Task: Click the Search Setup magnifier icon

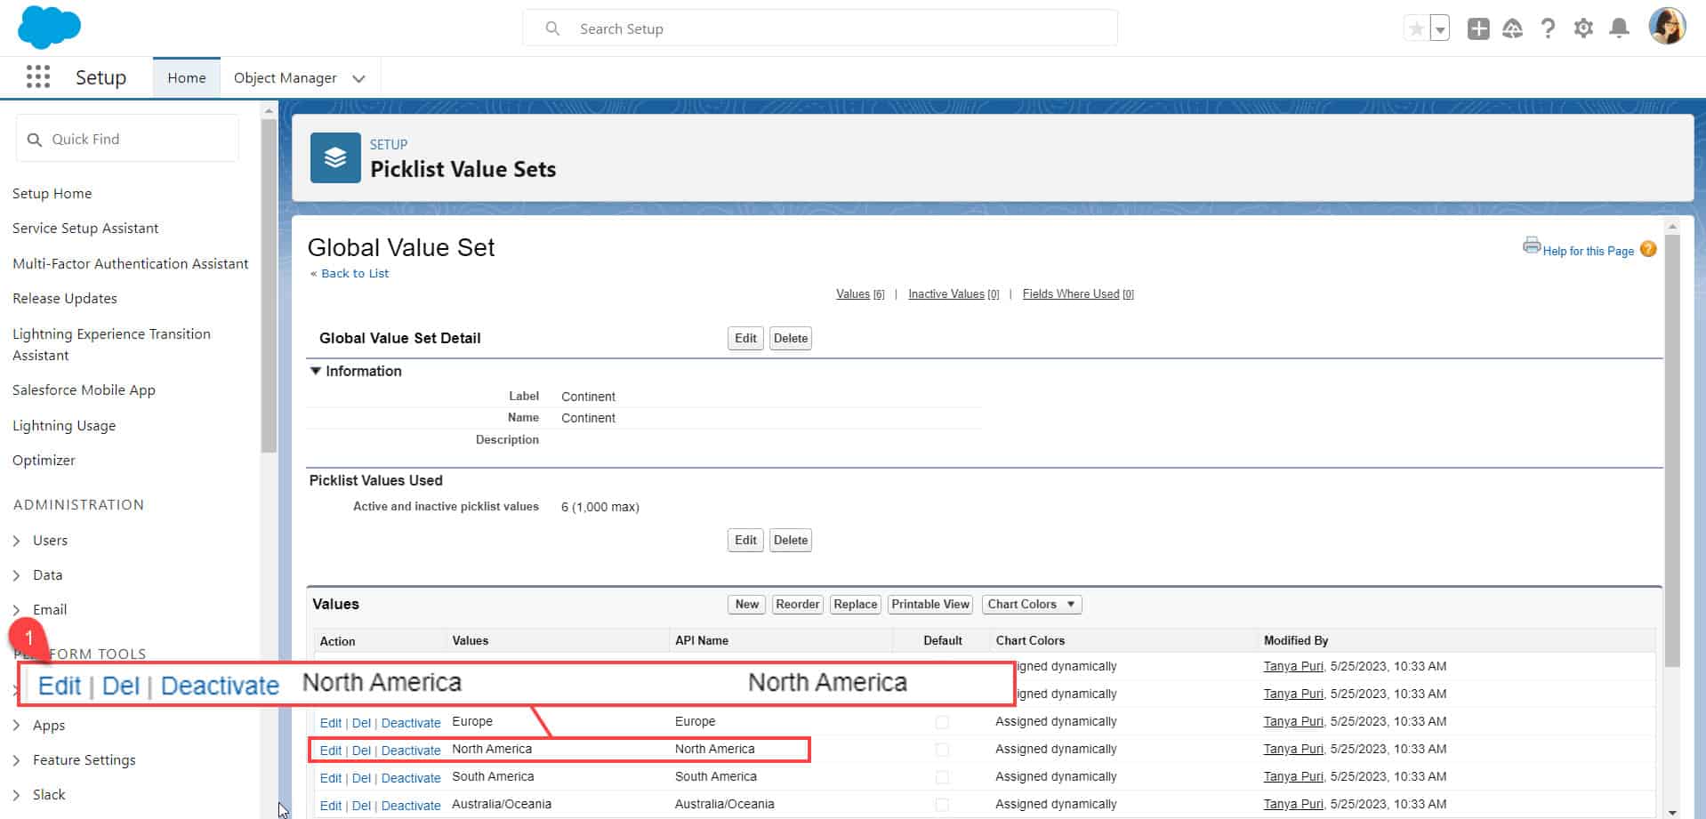Action: [552, 28]
